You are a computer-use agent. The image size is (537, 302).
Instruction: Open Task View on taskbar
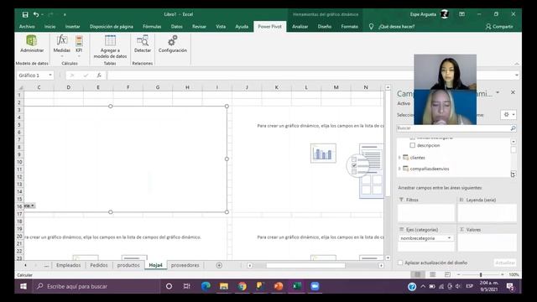186,286
